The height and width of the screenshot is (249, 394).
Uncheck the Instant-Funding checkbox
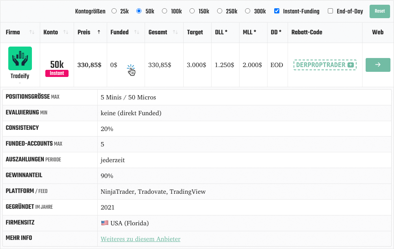tap(277, 11)
